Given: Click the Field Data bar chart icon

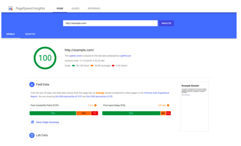Looking at the screenshot, I should [x=32, y=84].
